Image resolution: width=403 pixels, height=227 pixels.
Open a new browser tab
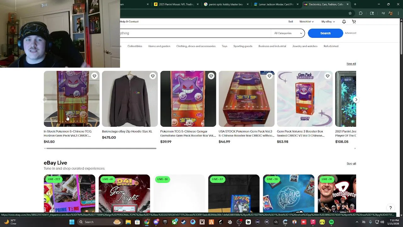click(355, 4)
